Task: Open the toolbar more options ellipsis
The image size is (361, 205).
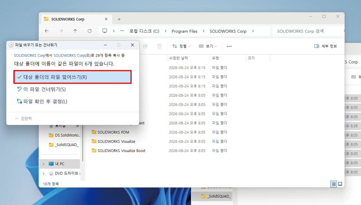Action: 229,46
